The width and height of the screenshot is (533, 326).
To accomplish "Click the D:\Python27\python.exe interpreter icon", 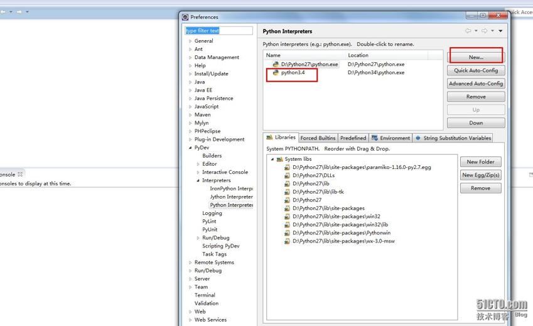I will tap(276, 64).
